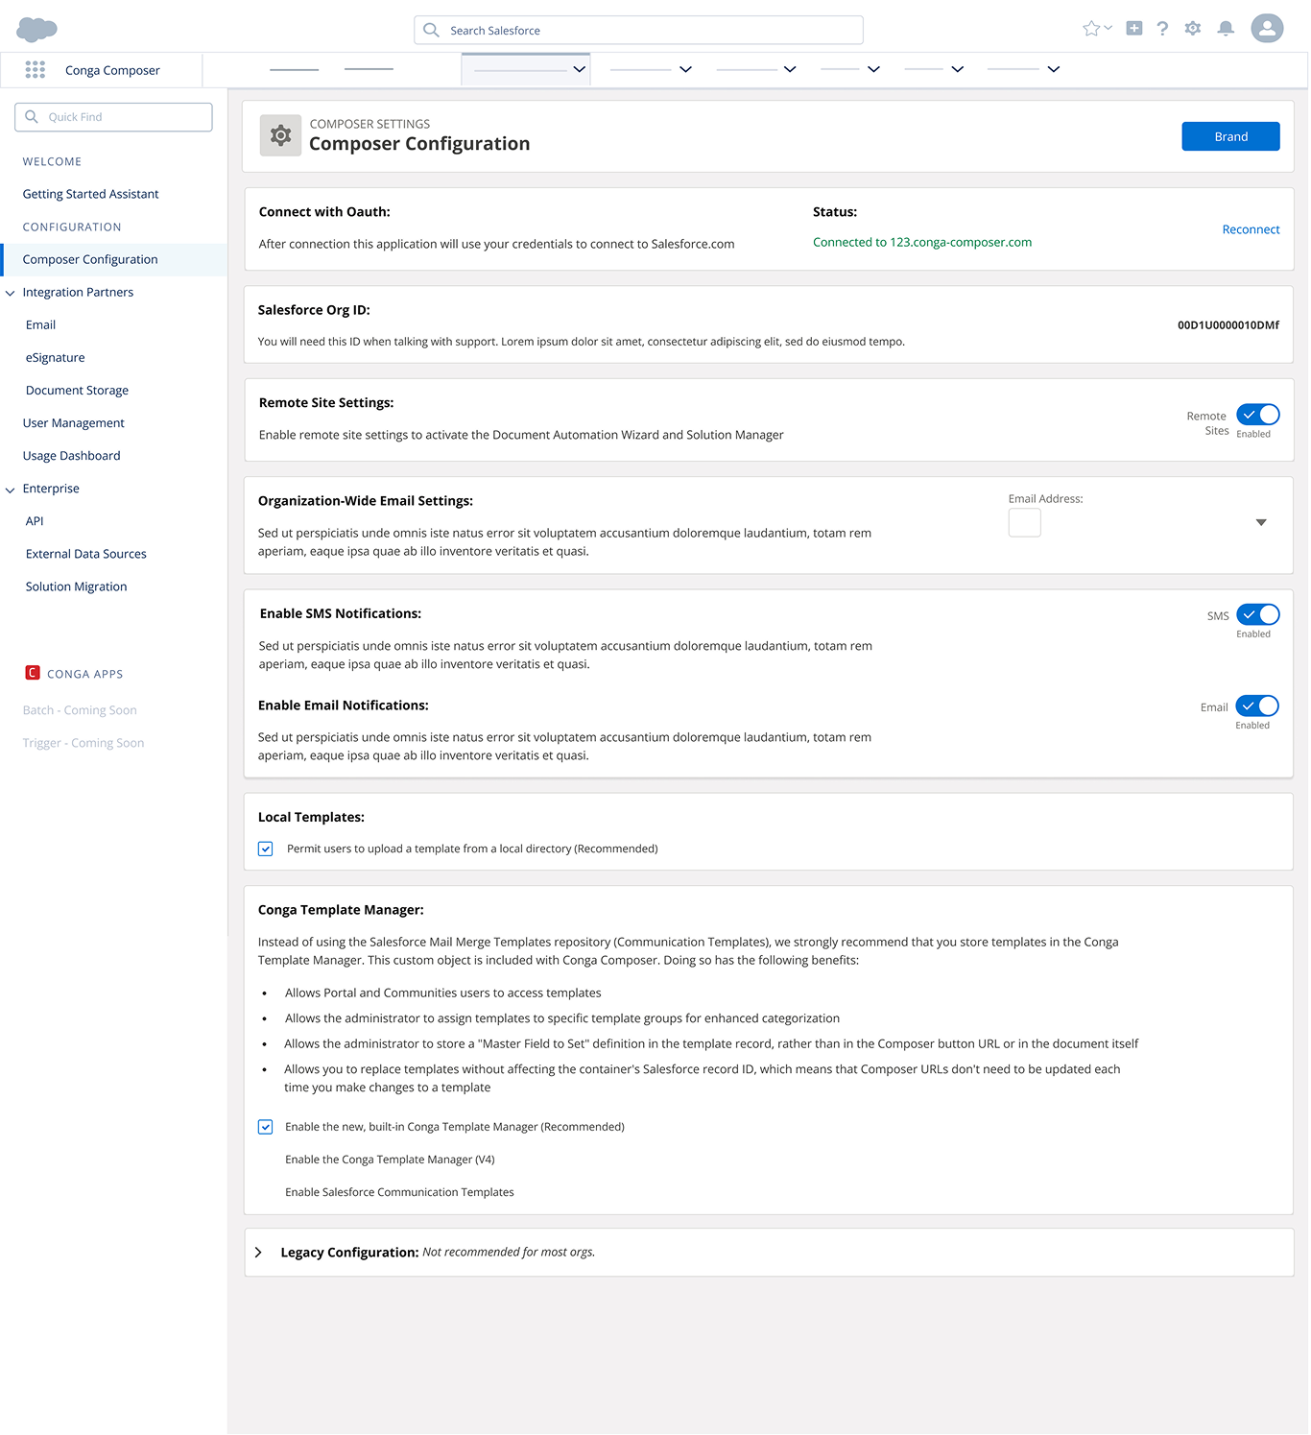Image resolution: width=1311 pixels, height=1435 pixels.
Task: Open the notifications bell
Action: tap(1226, 28)
